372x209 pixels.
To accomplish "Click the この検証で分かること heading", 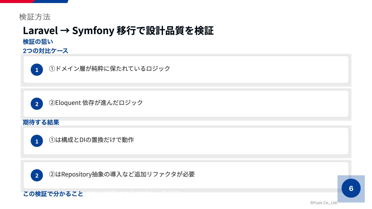I will coord(53,194).
